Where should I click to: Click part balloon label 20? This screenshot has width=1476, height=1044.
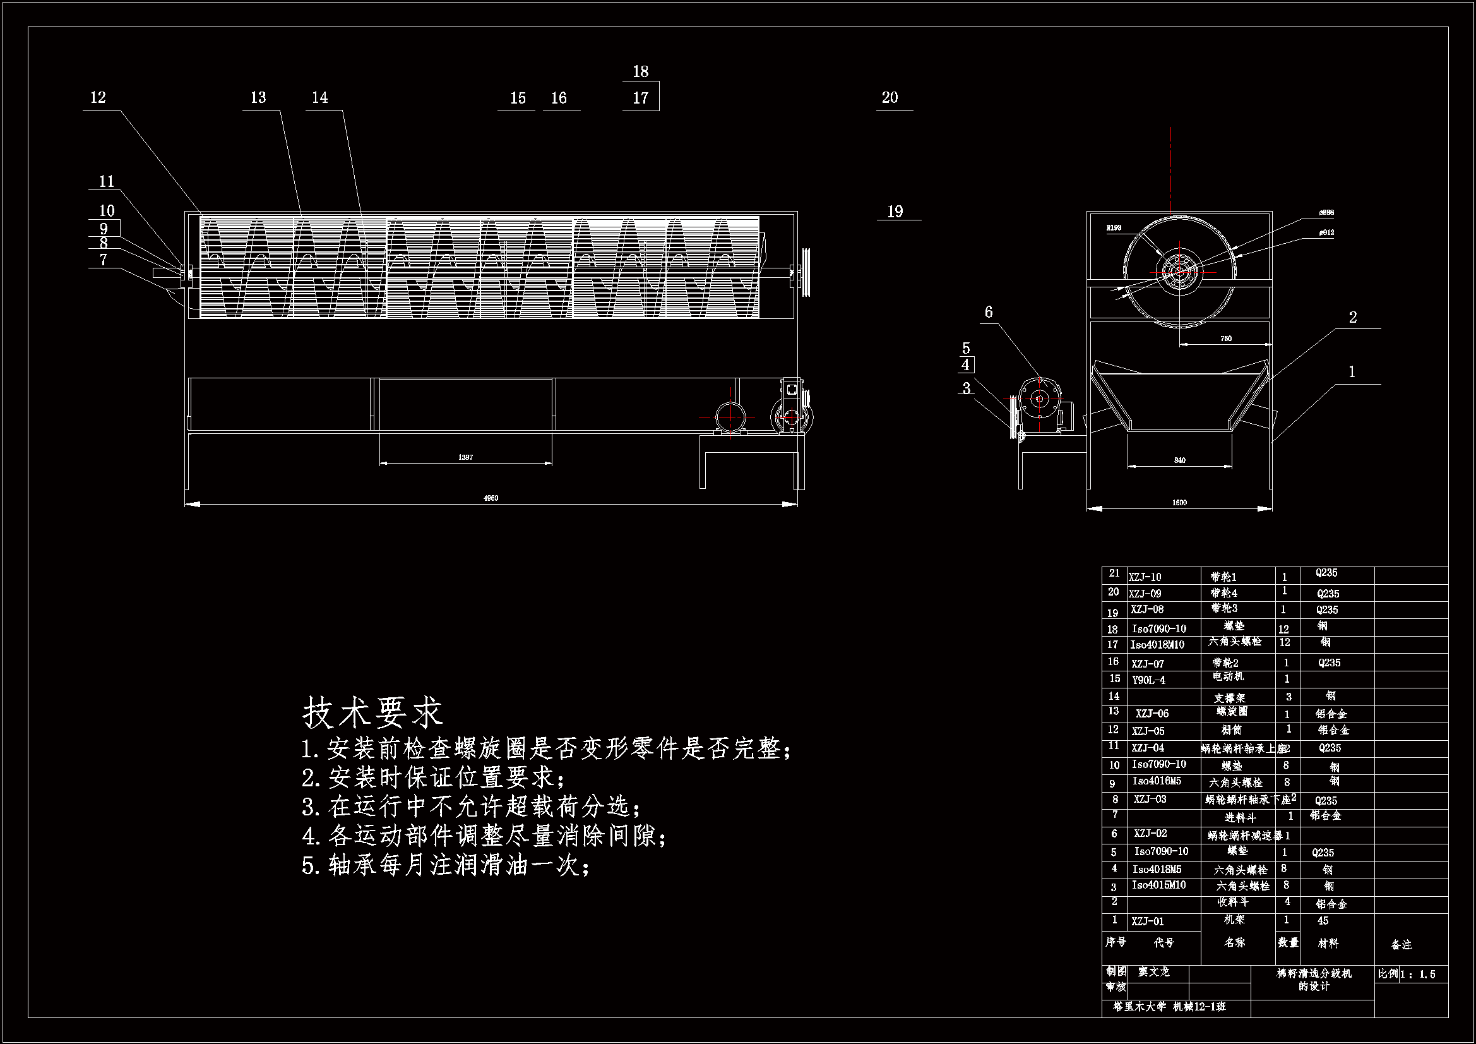[890, 98]
